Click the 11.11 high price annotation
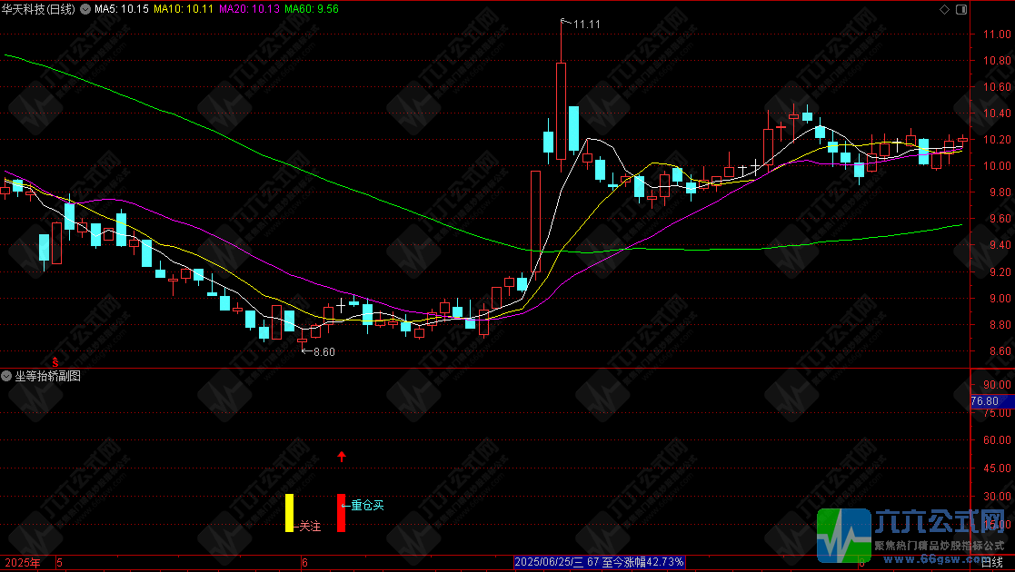The width and height of the screenshot is (1015, 572). pos(586,25)
